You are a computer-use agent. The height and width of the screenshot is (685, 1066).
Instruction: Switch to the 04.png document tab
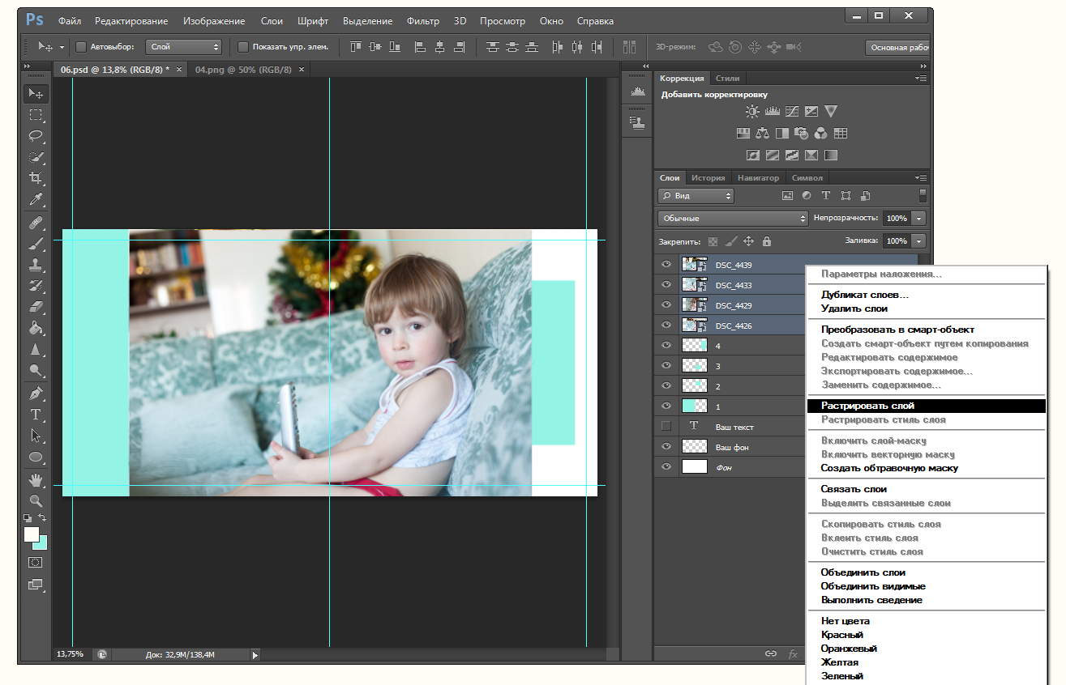coord(243,70)
